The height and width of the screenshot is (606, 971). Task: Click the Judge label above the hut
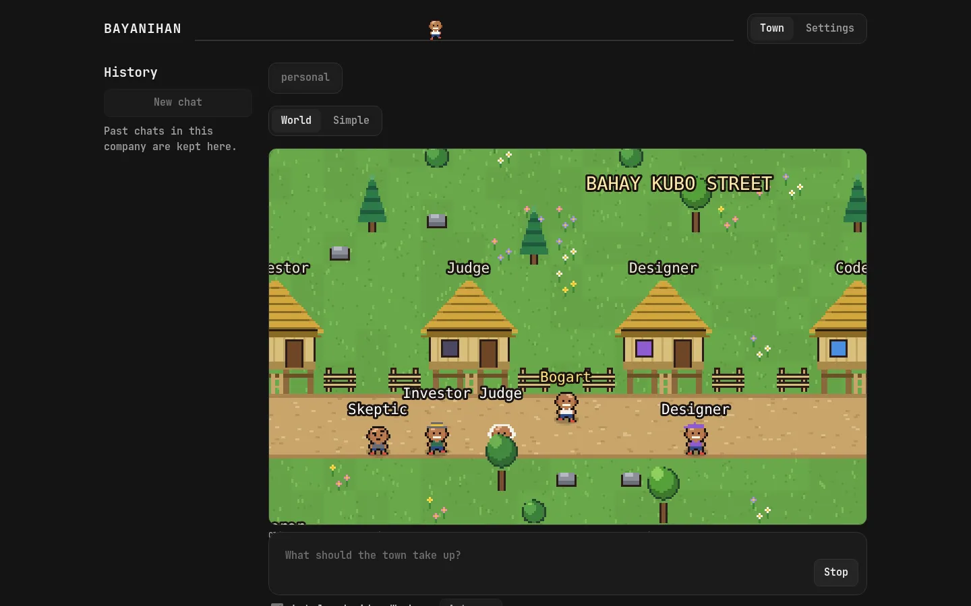(469, 268)
